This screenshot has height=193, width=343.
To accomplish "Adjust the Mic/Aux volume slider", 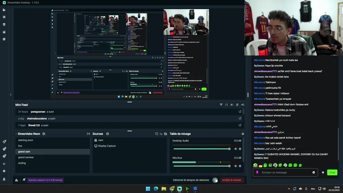I will pos(202,166).
